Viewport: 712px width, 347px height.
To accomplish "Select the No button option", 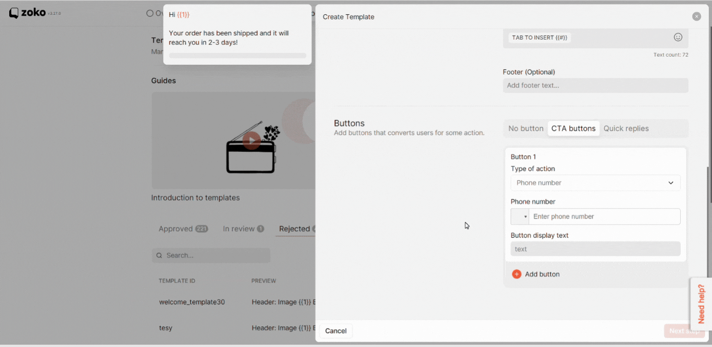I will coord(526,128).
